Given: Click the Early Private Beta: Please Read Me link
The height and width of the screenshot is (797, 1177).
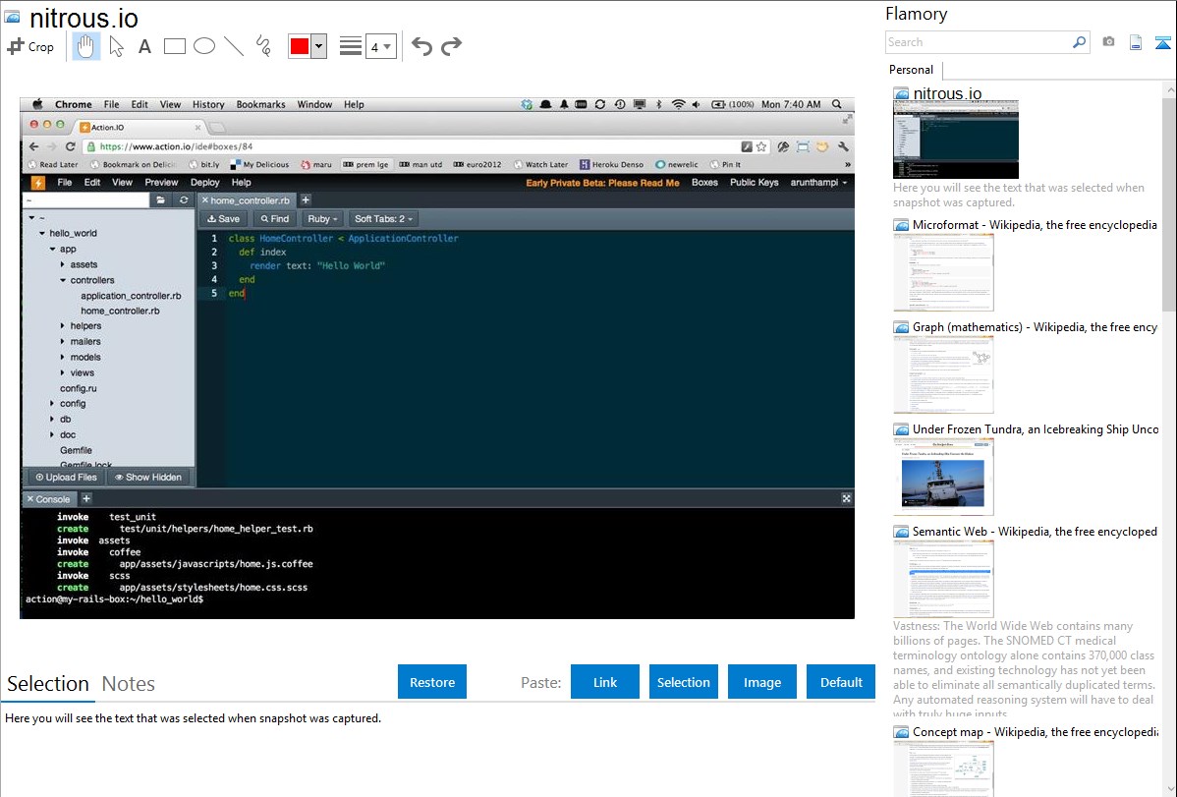Looking at the screenshot, I should click(603, 183).
